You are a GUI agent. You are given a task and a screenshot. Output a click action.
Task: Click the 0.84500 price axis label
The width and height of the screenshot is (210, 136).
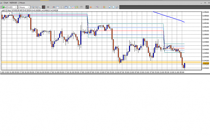[x=206, y=53]
